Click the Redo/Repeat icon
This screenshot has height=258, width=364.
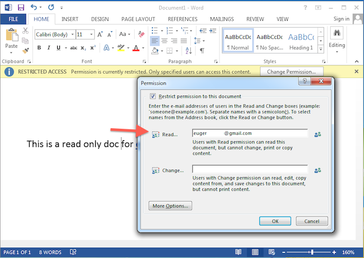pyautogui.click(x=51, y=7)
